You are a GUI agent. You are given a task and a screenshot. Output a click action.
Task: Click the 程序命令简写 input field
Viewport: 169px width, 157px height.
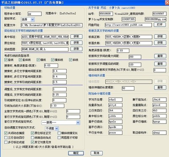coord(35,14)
